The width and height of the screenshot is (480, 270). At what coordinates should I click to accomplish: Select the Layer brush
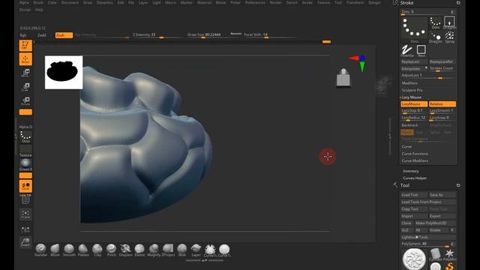pos(196,250)
